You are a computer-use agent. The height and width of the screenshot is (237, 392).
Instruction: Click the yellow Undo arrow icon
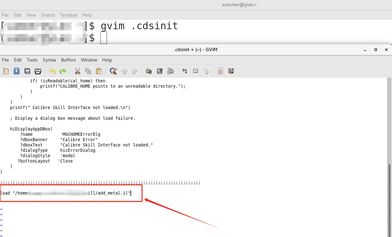(x=52, y=71)
